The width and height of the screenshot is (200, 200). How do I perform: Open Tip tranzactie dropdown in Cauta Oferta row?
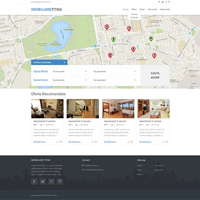[70, 71]
